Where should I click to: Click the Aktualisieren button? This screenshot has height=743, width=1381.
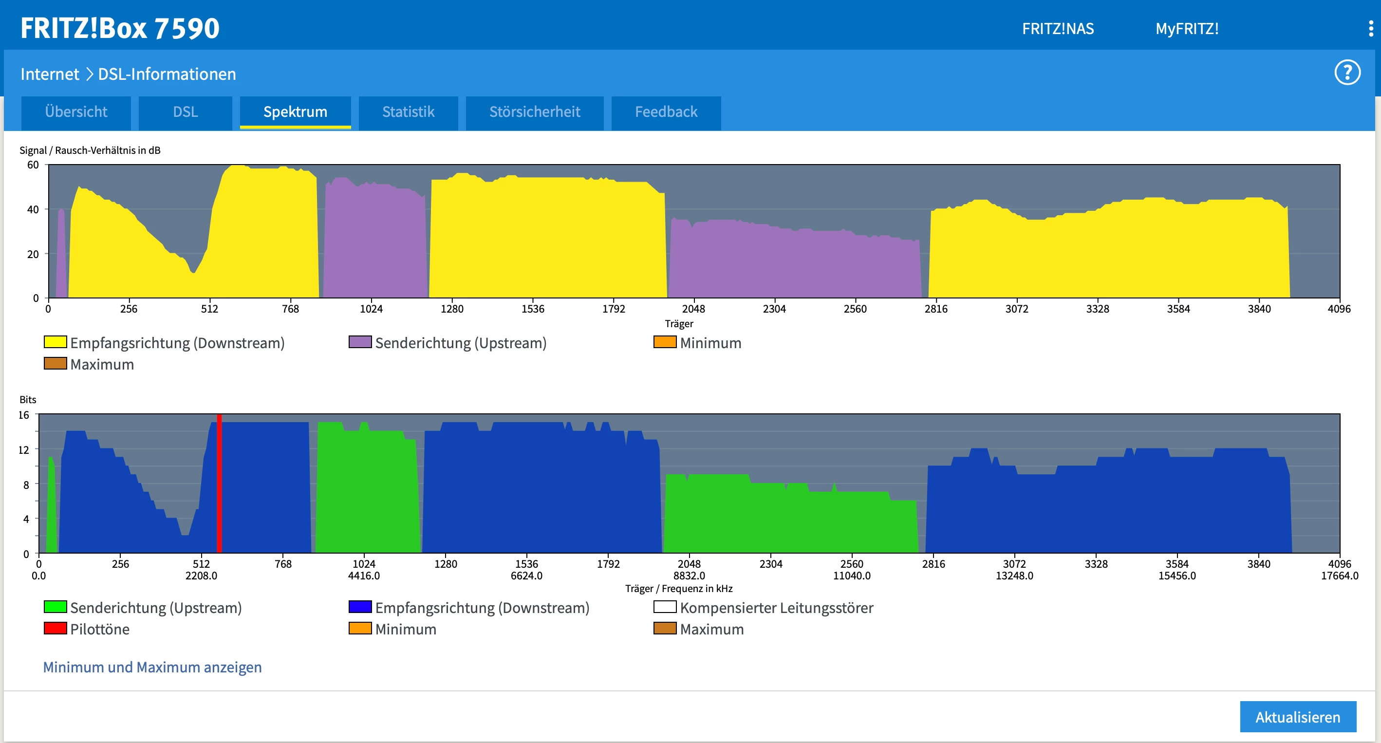point(1297,717)
